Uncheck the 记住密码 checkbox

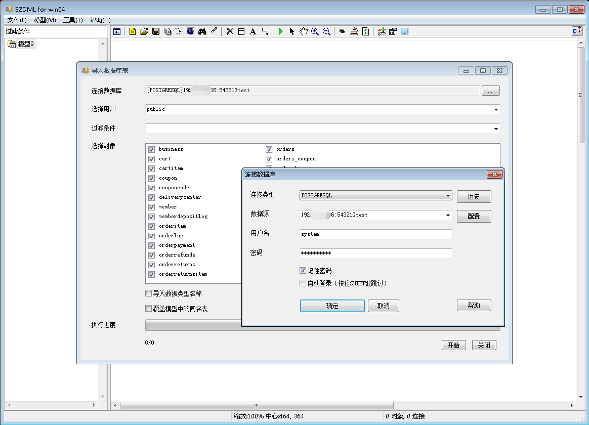click(x=303, y=271)
